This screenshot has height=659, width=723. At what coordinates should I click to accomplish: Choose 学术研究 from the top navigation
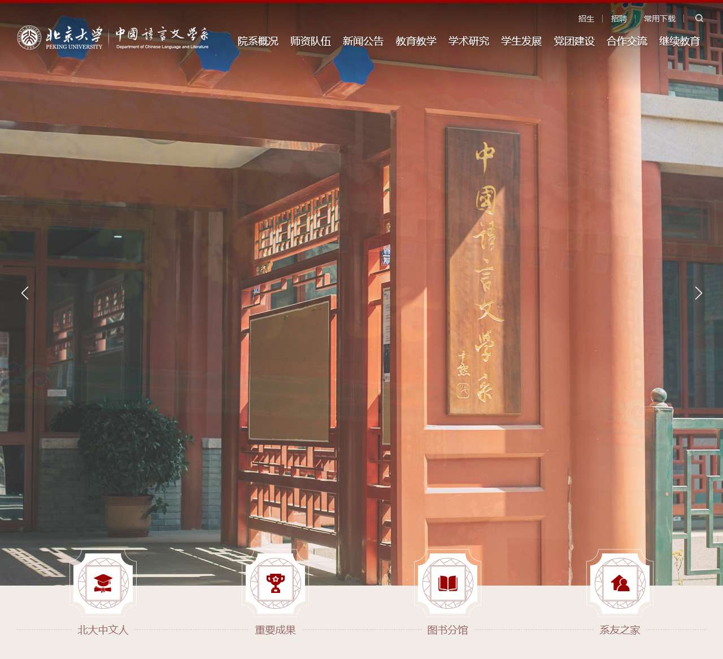point(468,41)
